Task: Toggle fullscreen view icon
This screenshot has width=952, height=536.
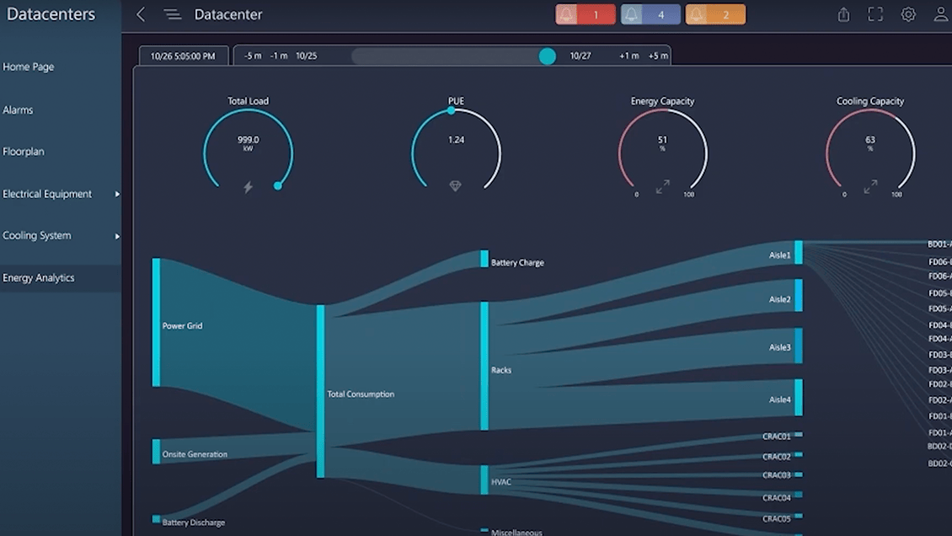Action: 875,14
